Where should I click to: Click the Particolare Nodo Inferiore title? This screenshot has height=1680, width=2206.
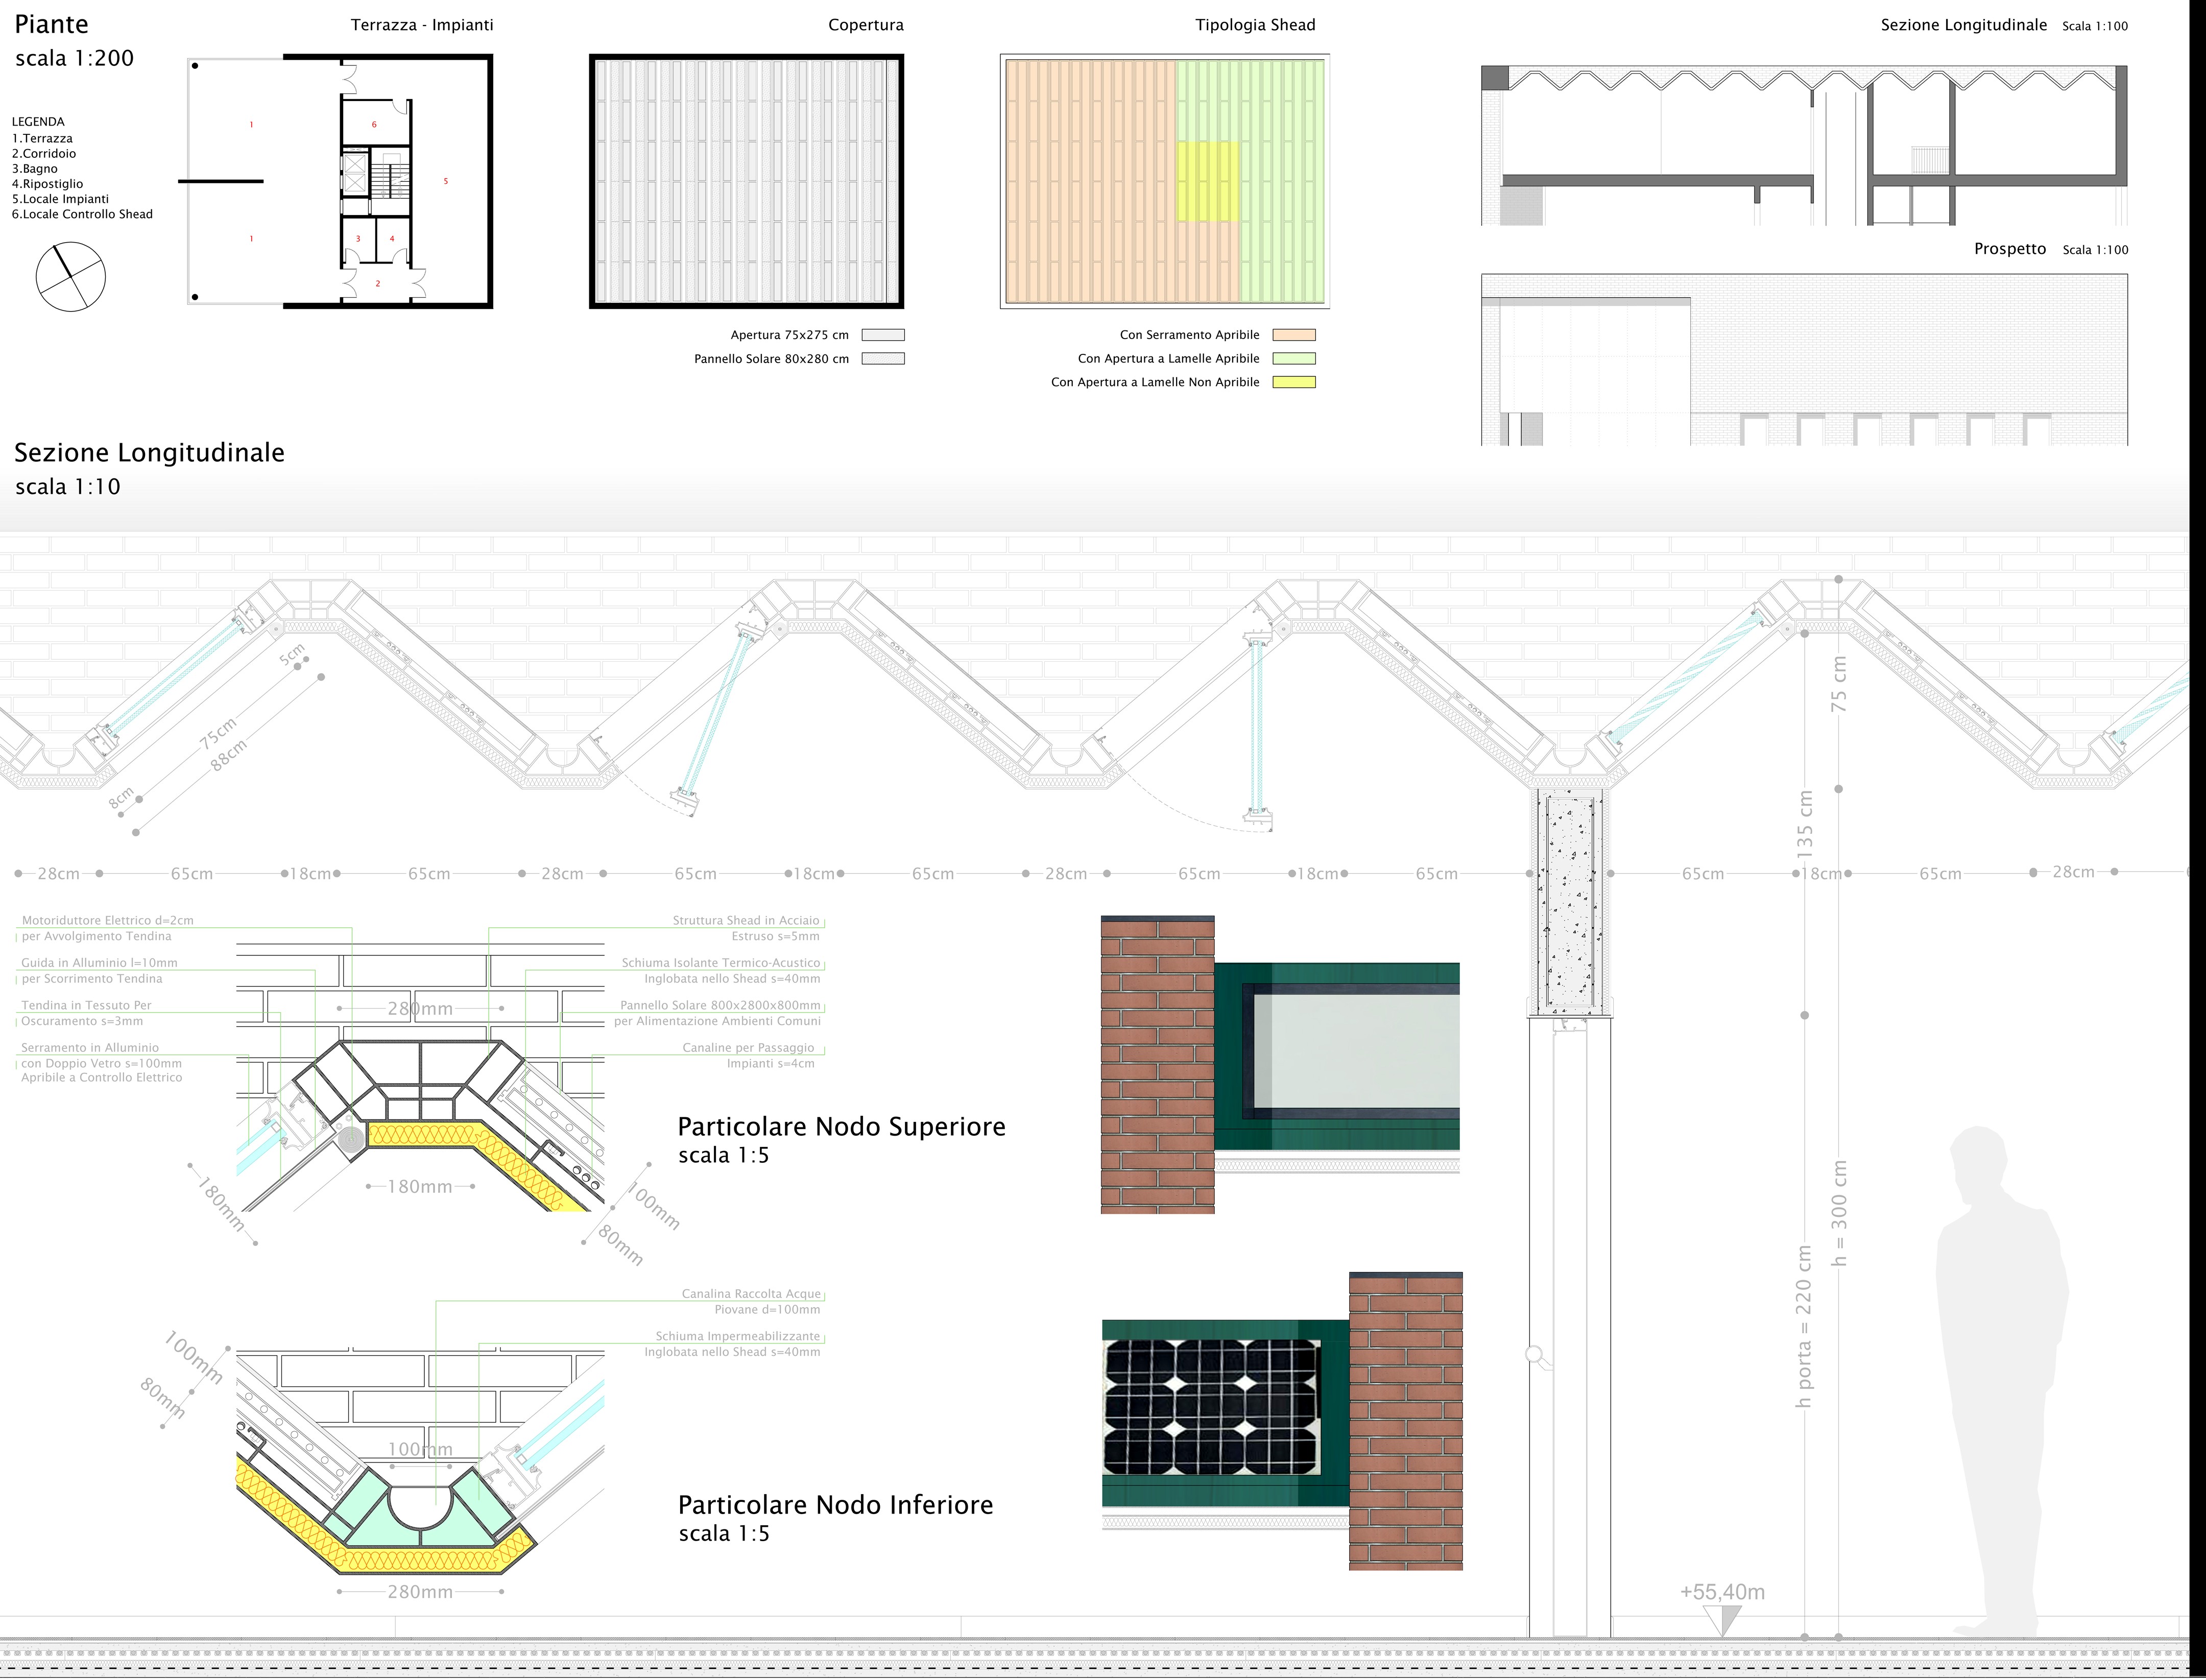pos(835,1505)
